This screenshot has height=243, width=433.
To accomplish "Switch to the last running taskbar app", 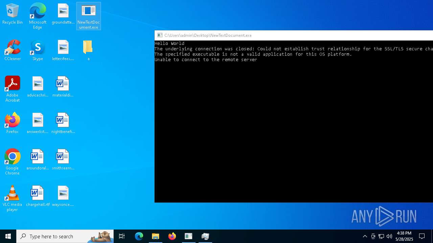I will pyautogui.click(x=205, y=236).
